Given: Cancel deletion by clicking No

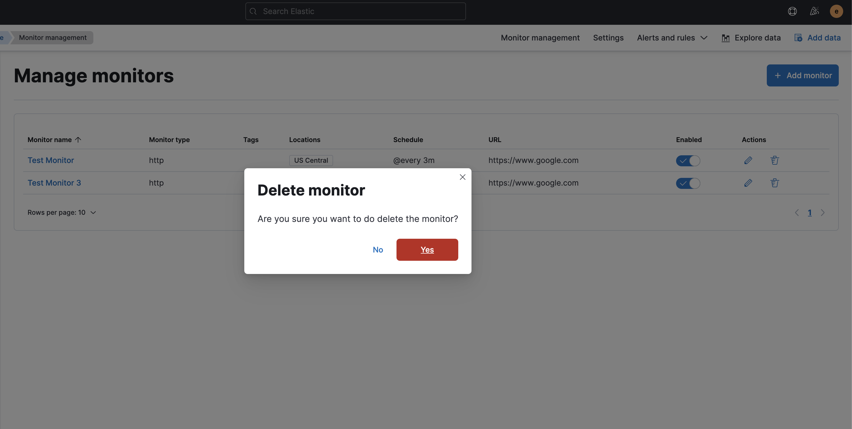Looking at the screenshot, I should point(378,250).
